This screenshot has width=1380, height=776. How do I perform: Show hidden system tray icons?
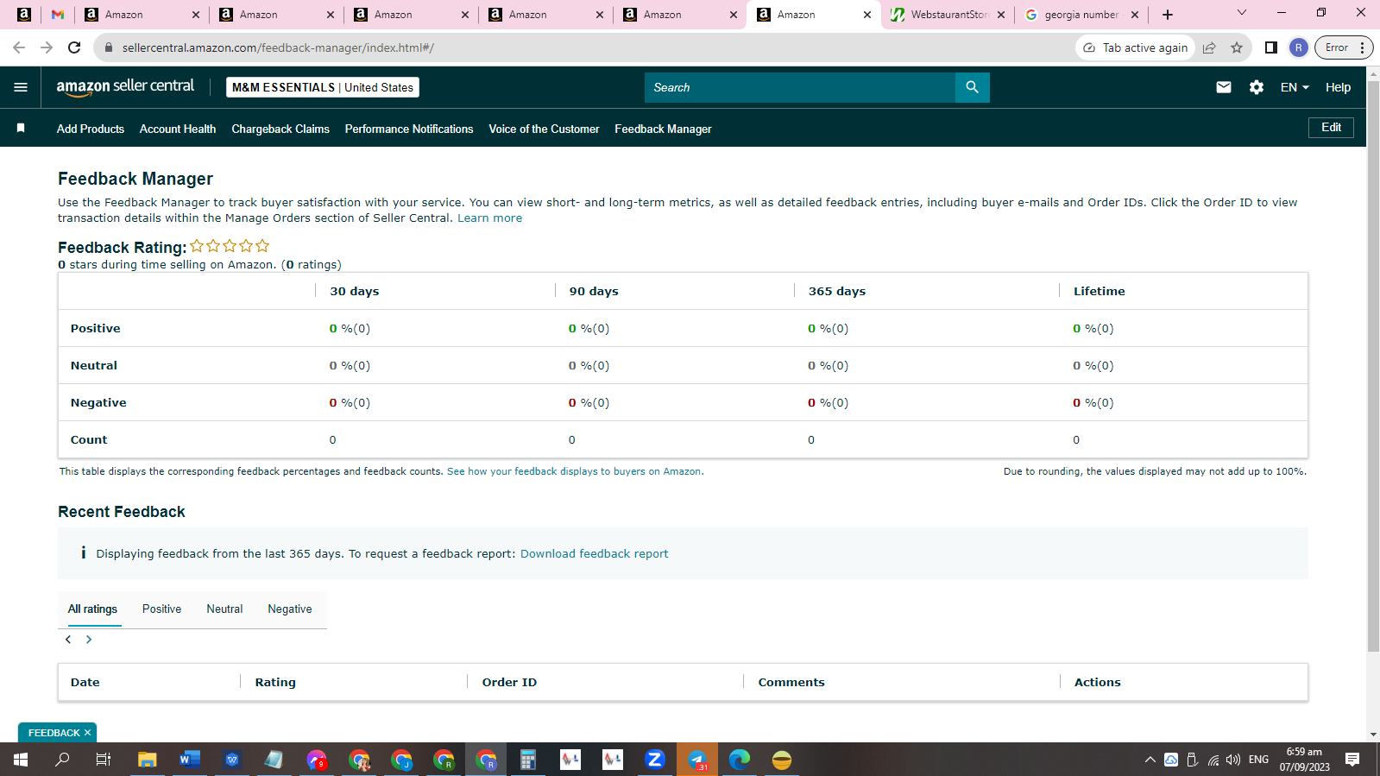pos(1150,760)
